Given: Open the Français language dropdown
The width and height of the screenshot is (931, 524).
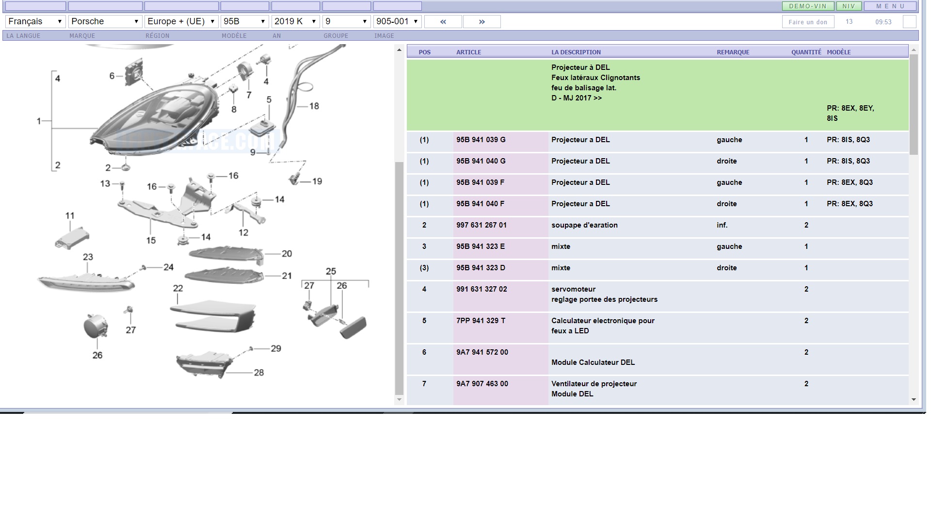Looking at the screenshot, I should pyautogui.click(x=35, y=21).
